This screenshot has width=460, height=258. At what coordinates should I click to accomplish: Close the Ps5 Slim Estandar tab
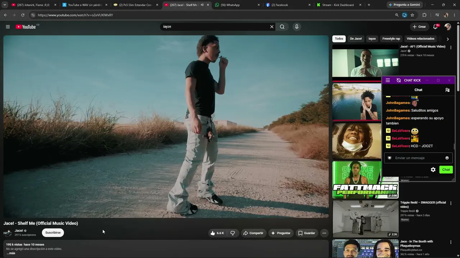click(157, 5)
